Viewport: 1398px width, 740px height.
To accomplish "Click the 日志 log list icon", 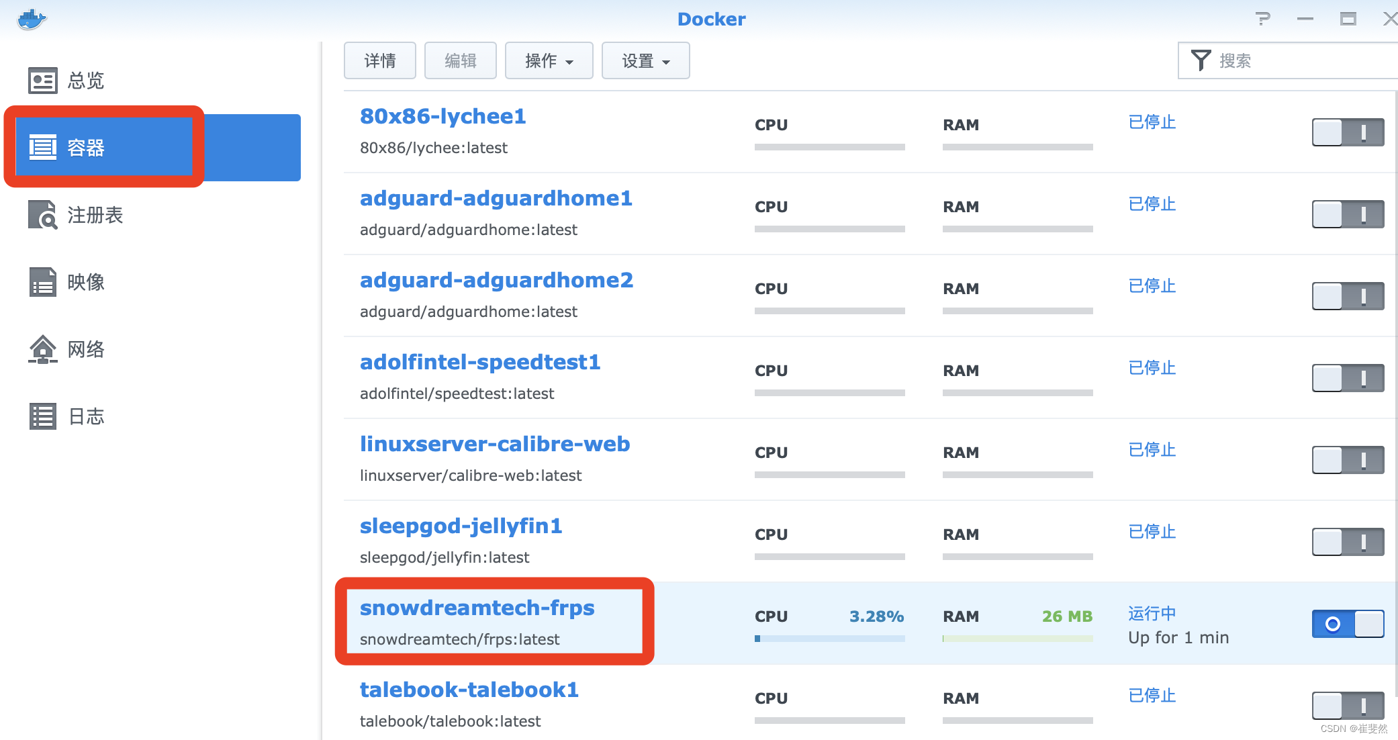I will pyautogui.click(x=43, y=416).
